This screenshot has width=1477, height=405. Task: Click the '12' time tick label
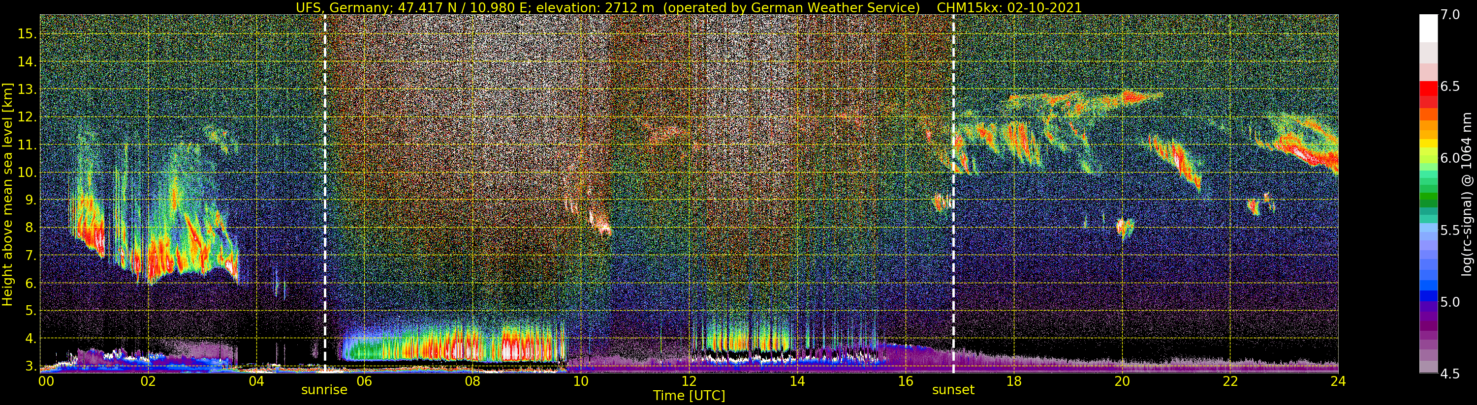tap(689, 381)
